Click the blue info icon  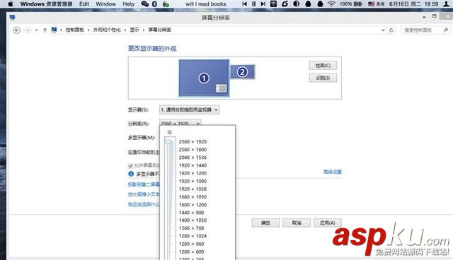[131, 174]
